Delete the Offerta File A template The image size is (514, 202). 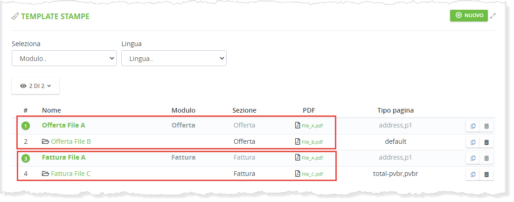pos(486,126)
